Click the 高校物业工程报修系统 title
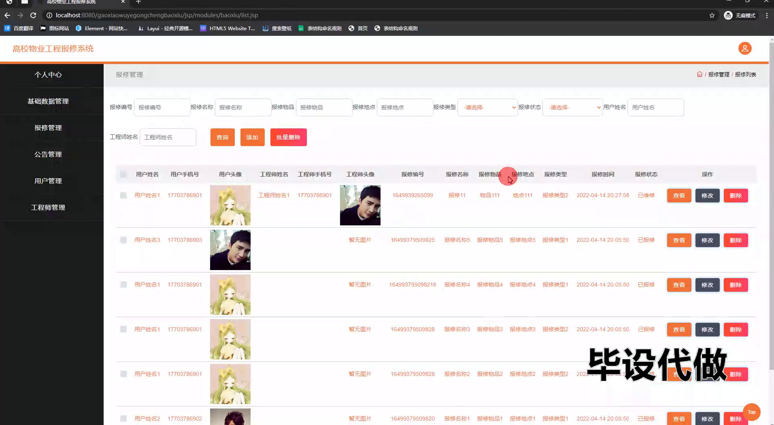The height and width of the screenshot is (425, 774). click(53, 49)
